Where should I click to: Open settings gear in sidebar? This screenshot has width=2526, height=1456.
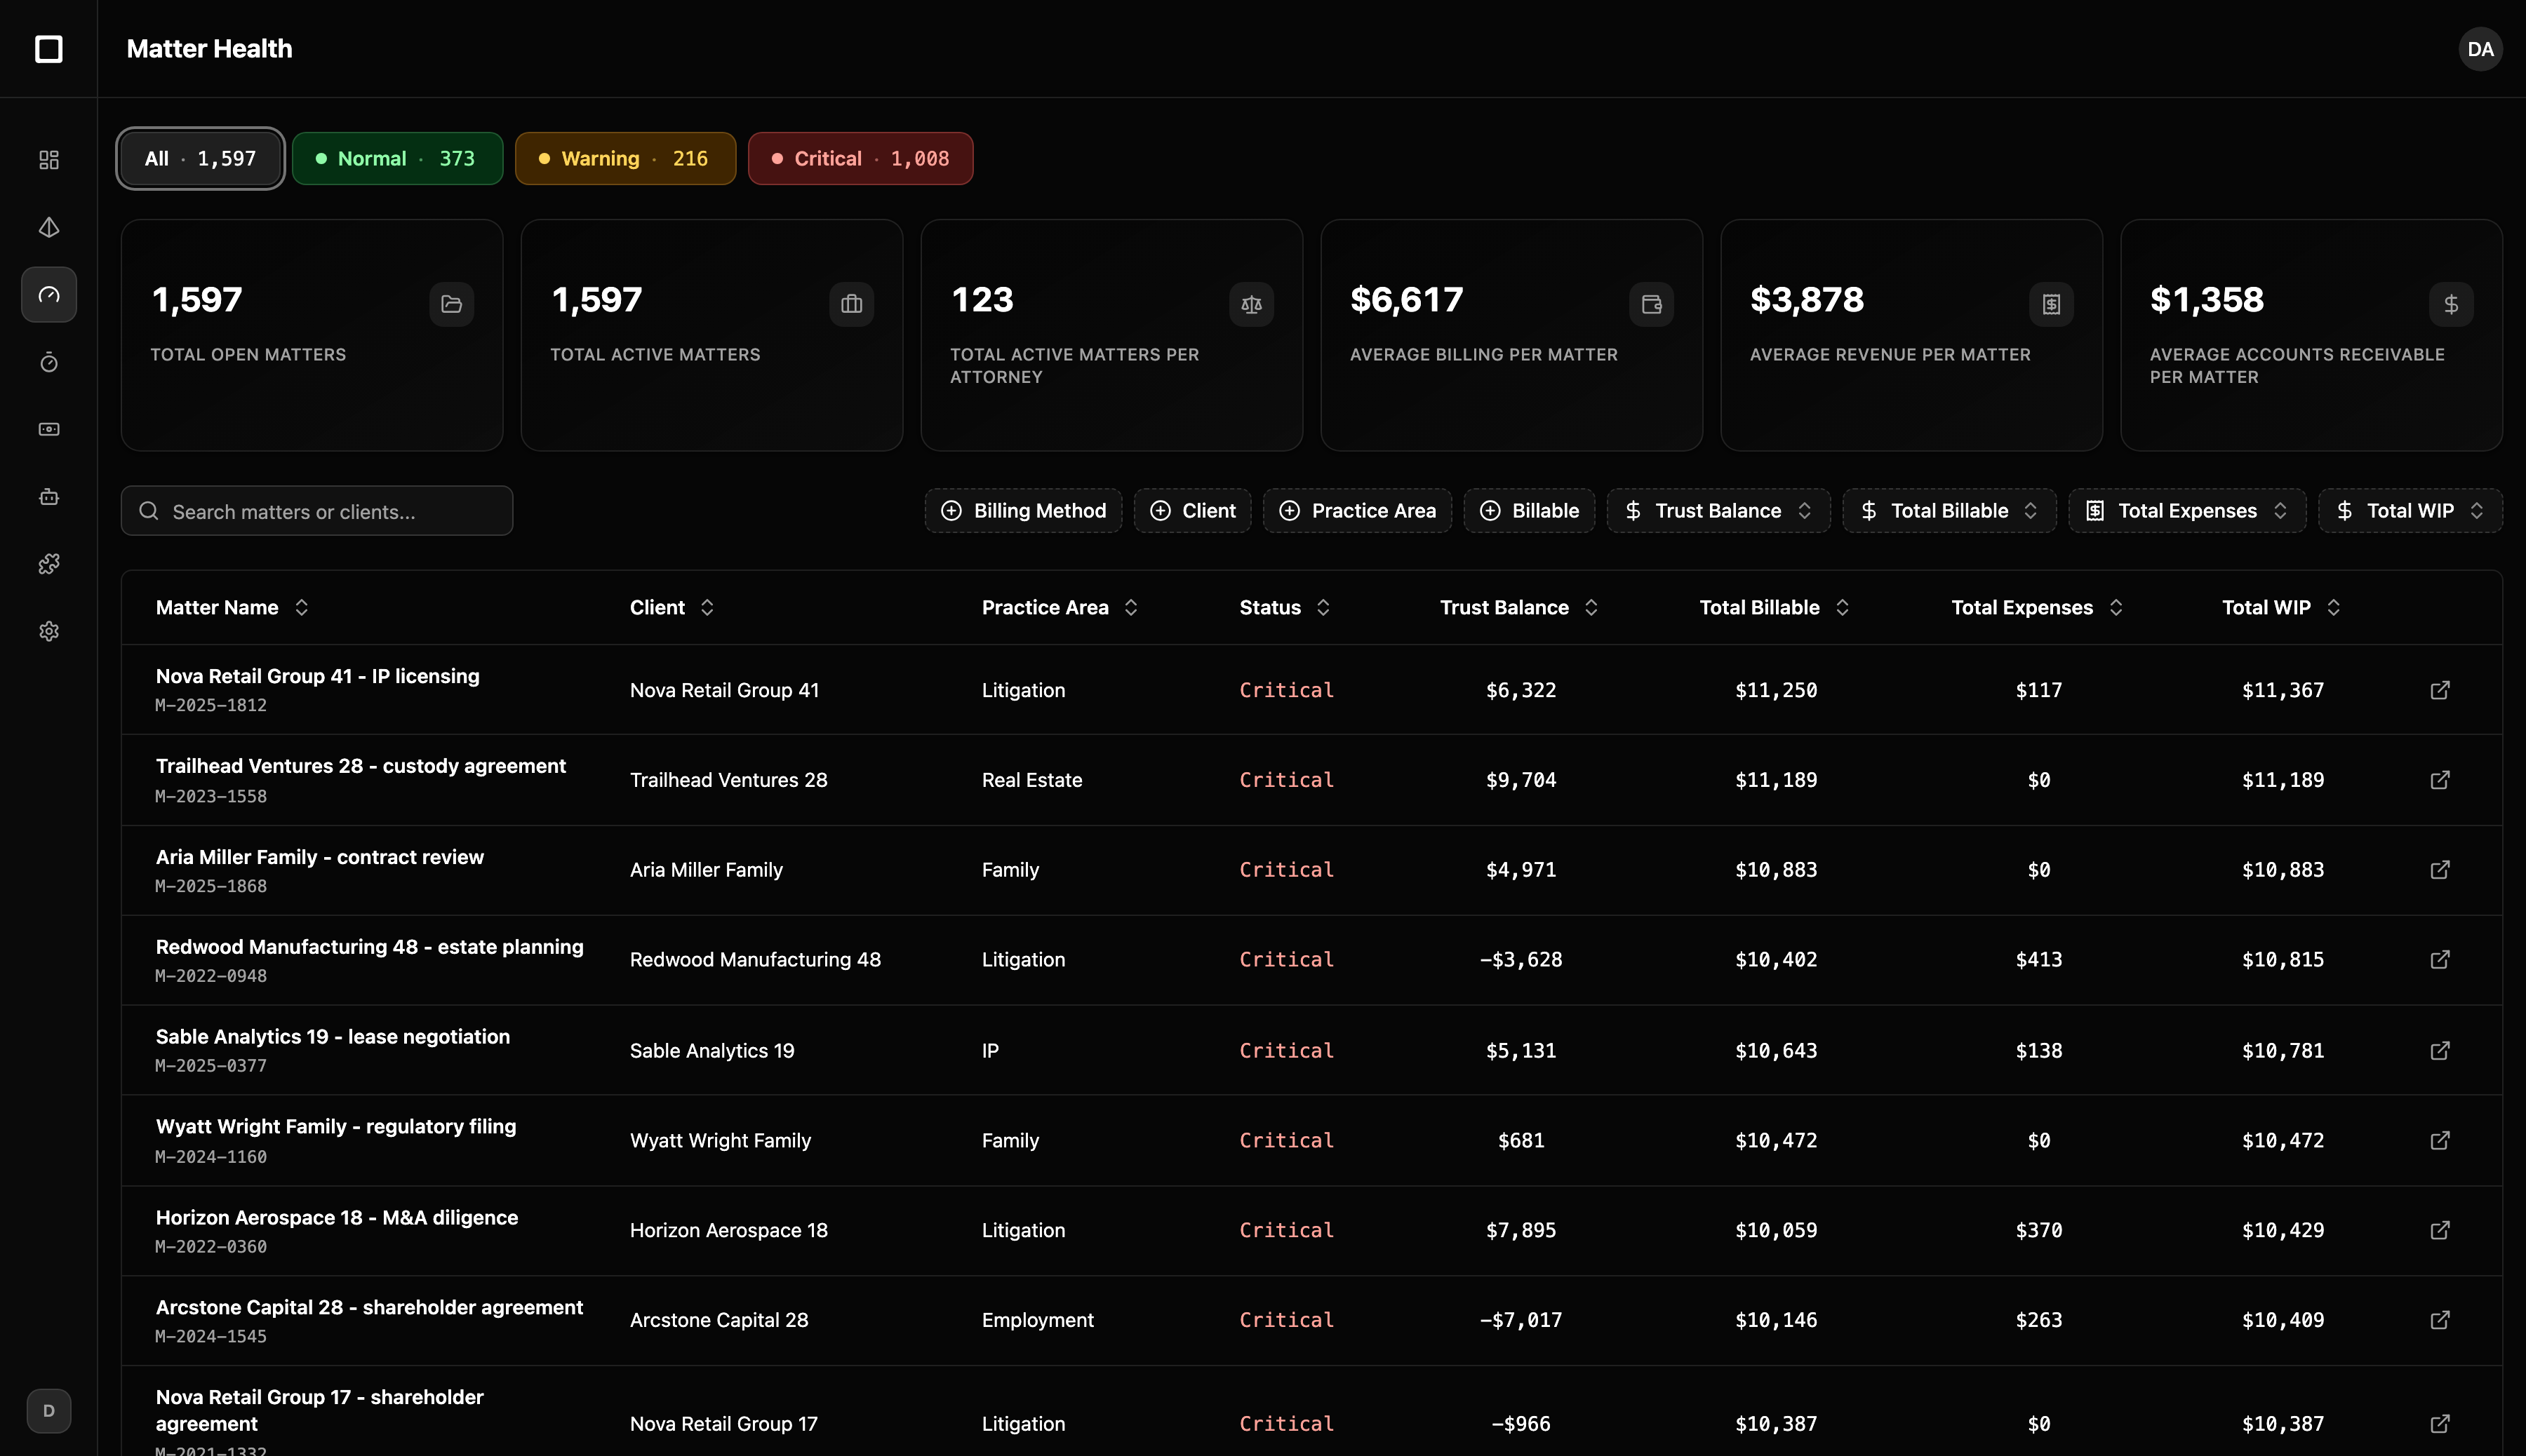pos(49,631)
